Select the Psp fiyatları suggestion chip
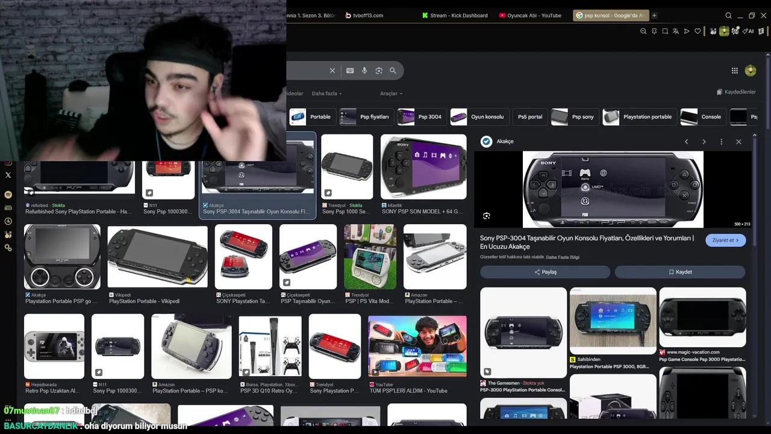771x434 pixels. [366, 117]
